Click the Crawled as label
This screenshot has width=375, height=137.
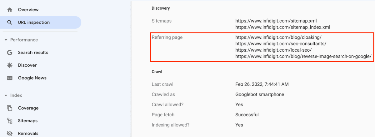(163, 94)
